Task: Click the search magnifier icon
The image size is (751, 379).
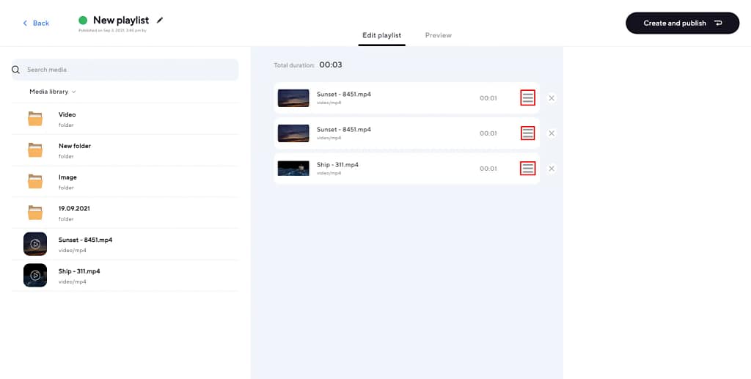Action: pos(16,70)
